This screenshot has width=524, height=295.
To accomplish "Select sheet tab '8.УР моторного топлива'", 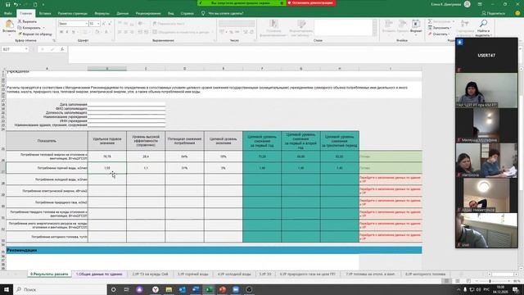I will pyautogui.click(x=425, y=274).
